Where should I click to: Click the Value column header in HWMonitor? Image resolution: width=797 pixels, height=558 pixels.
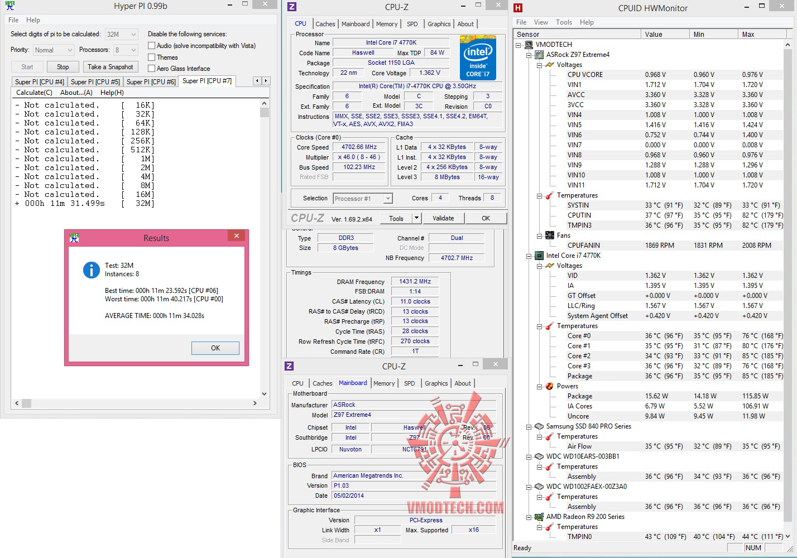point(665,34)
